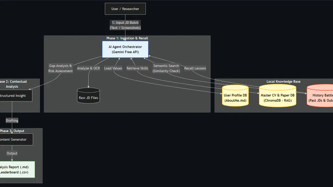Click the User / Researcher node
Screen dimensions: 333x187
(x=125, y=9)
